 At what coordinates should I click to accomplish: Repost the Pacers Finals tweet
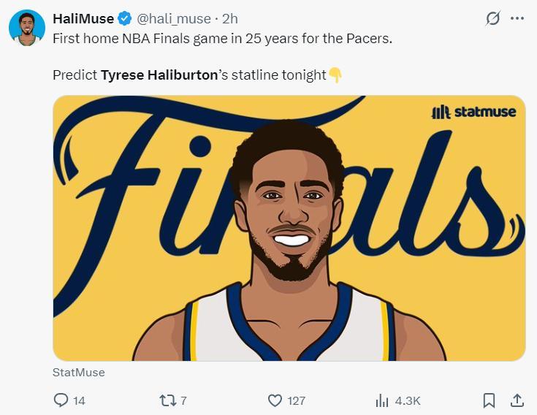coord(167,400)
